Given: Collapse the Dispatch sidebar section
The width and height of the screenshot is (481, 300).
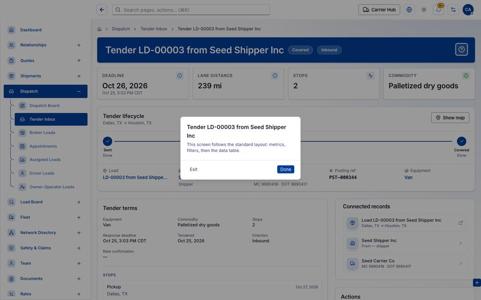Looking at the screenshot, I should coord(79,91).
